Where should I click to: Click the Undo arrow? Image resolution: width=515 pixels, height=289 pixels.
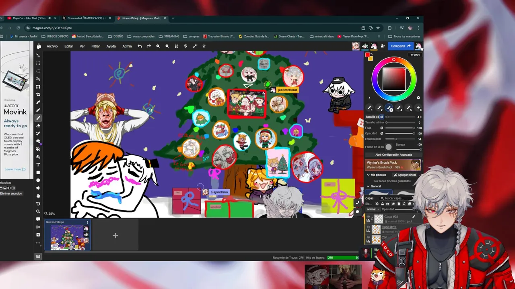(x=140, y=46)
